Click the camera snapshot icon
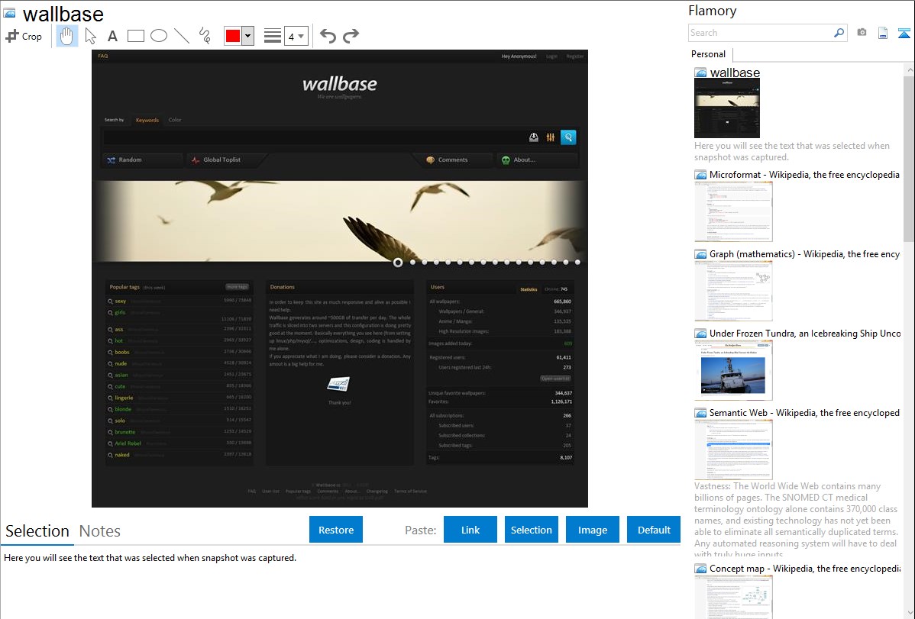 [x=862, y=33]
